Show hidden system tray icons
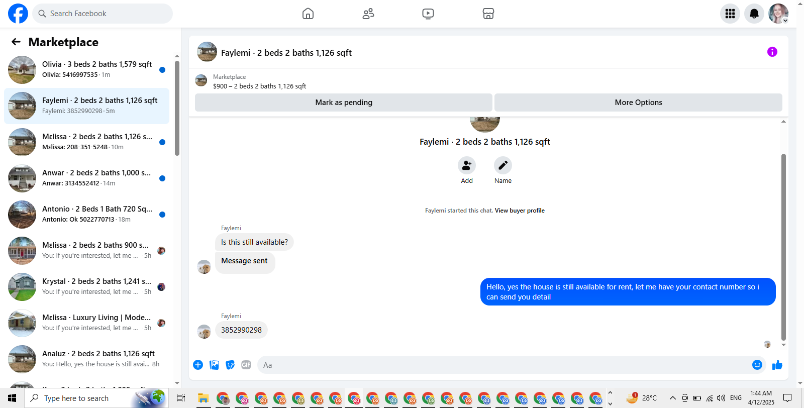This screenshot has width=804, height=408. click(673, 398)
